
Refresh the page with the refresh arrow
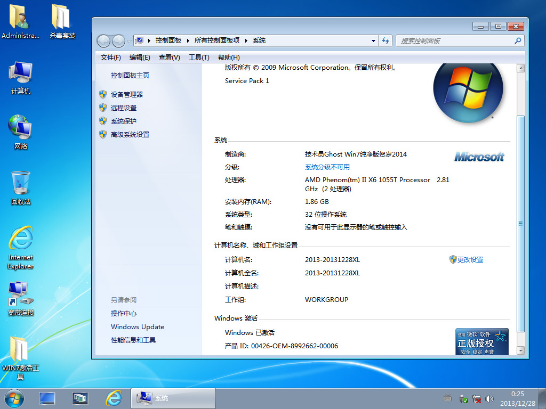coord(386,40)
